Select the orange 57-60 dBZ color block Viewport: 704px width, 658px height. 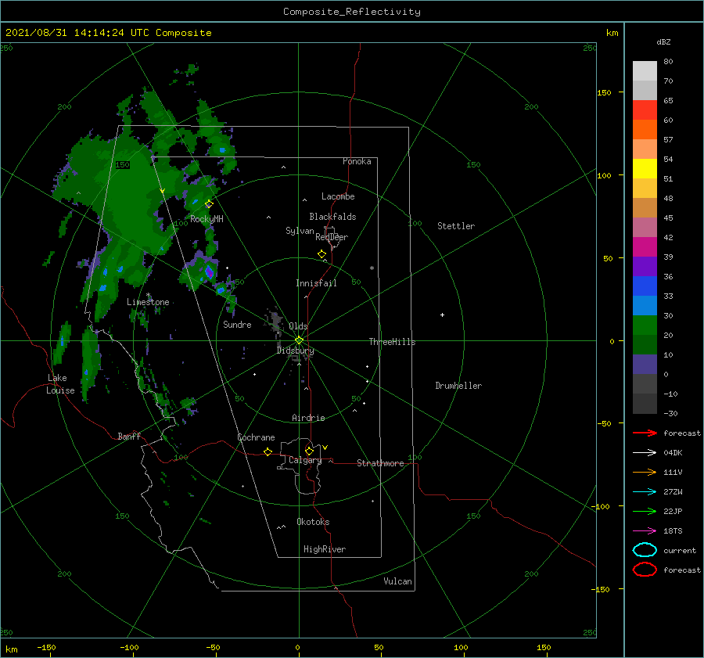point(645,129)
